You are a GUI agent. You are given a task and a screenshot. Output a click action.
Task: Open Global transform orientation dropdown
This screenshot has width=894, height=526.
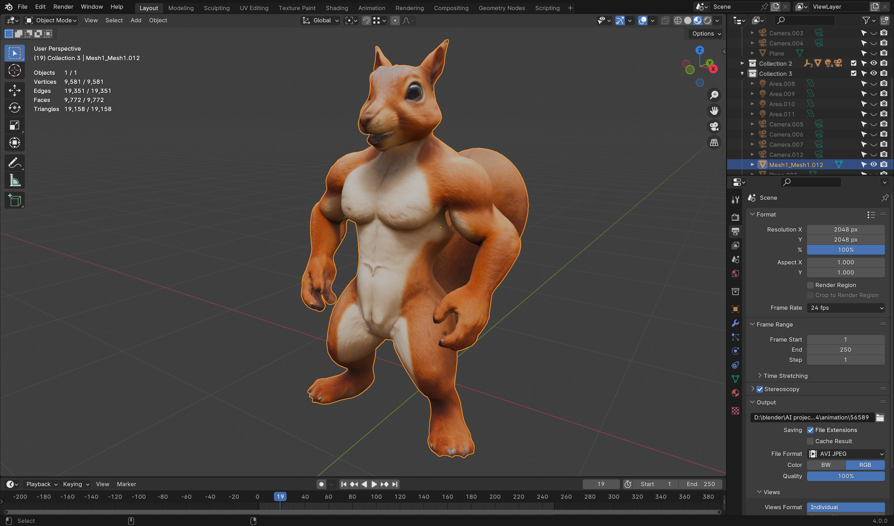(321, 21)
